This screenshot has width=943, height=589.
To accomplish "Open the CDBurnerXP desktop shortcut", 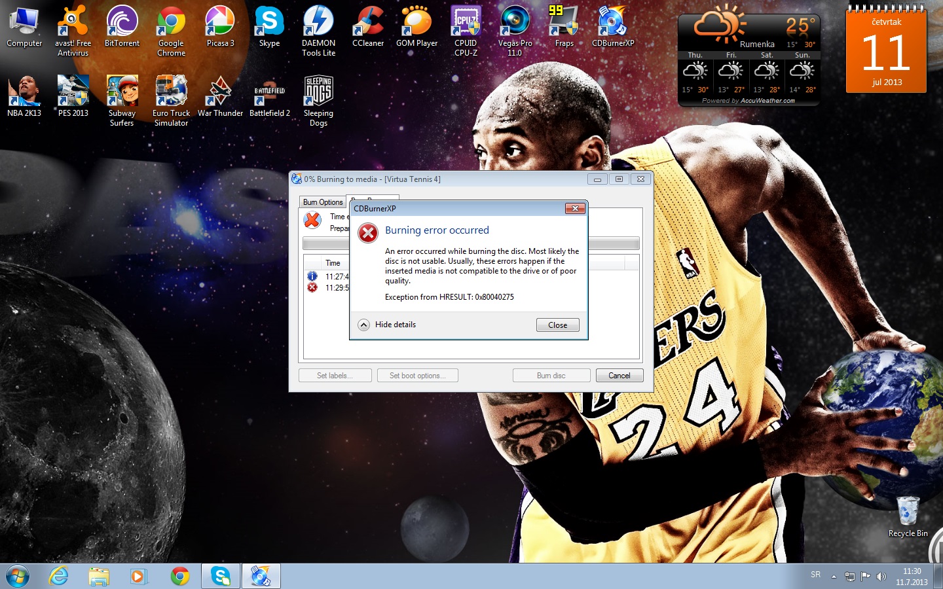I will 613,27.
